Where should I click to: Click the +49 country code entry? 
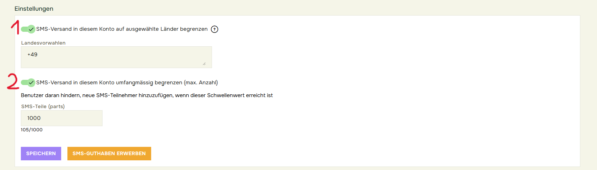[32, 55]
